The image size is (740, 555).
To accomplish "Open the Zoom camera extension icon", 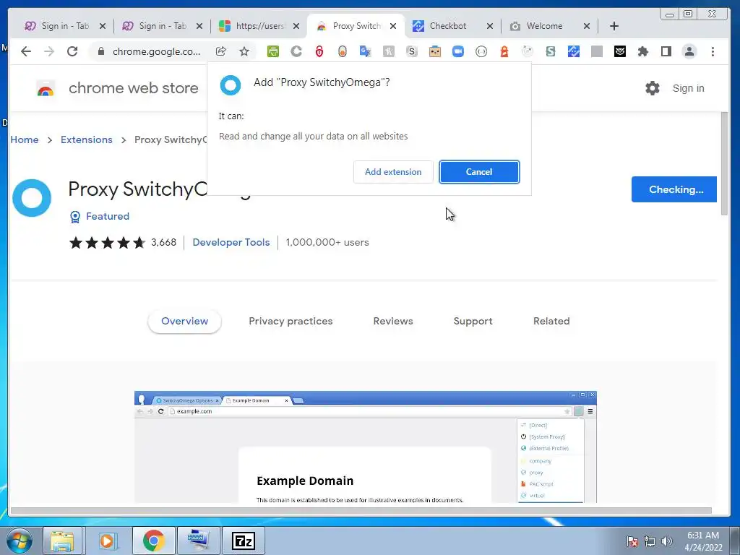I will (457, 51).
